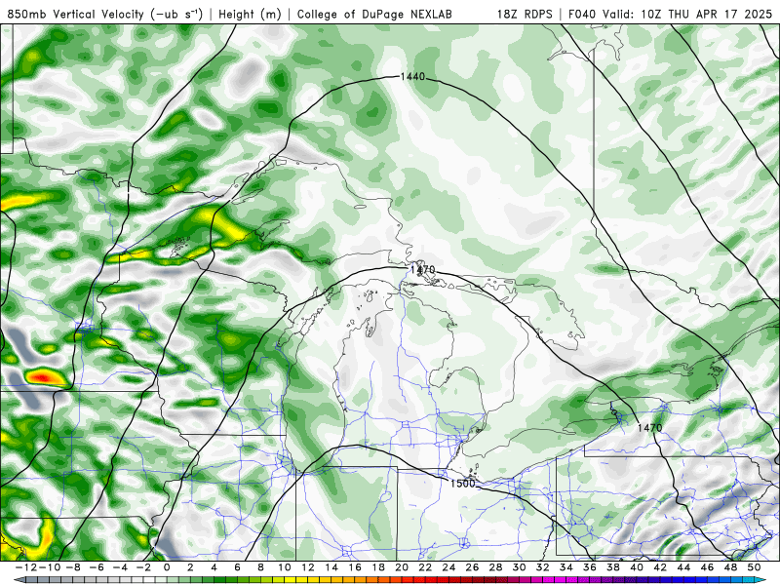The image size is (780, 585).
Task: Click the "50" colorbar tick label
Action: [x=754, y=567]
